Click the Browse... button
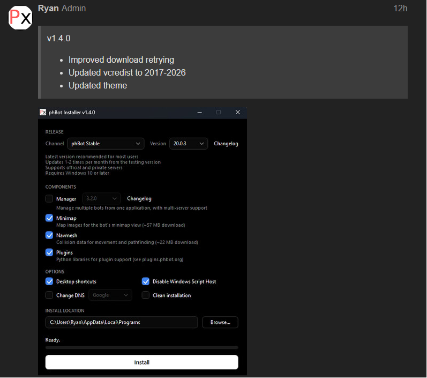This screenshot has height=378, width=427. tap(220, 322)
